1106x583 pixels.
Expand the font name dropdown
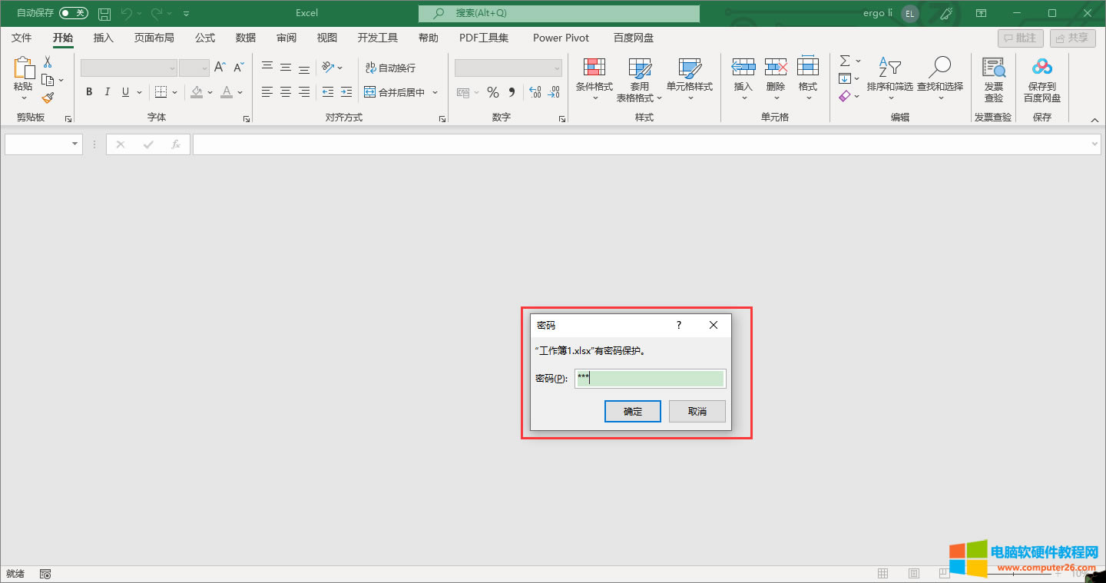pos(172,68)
